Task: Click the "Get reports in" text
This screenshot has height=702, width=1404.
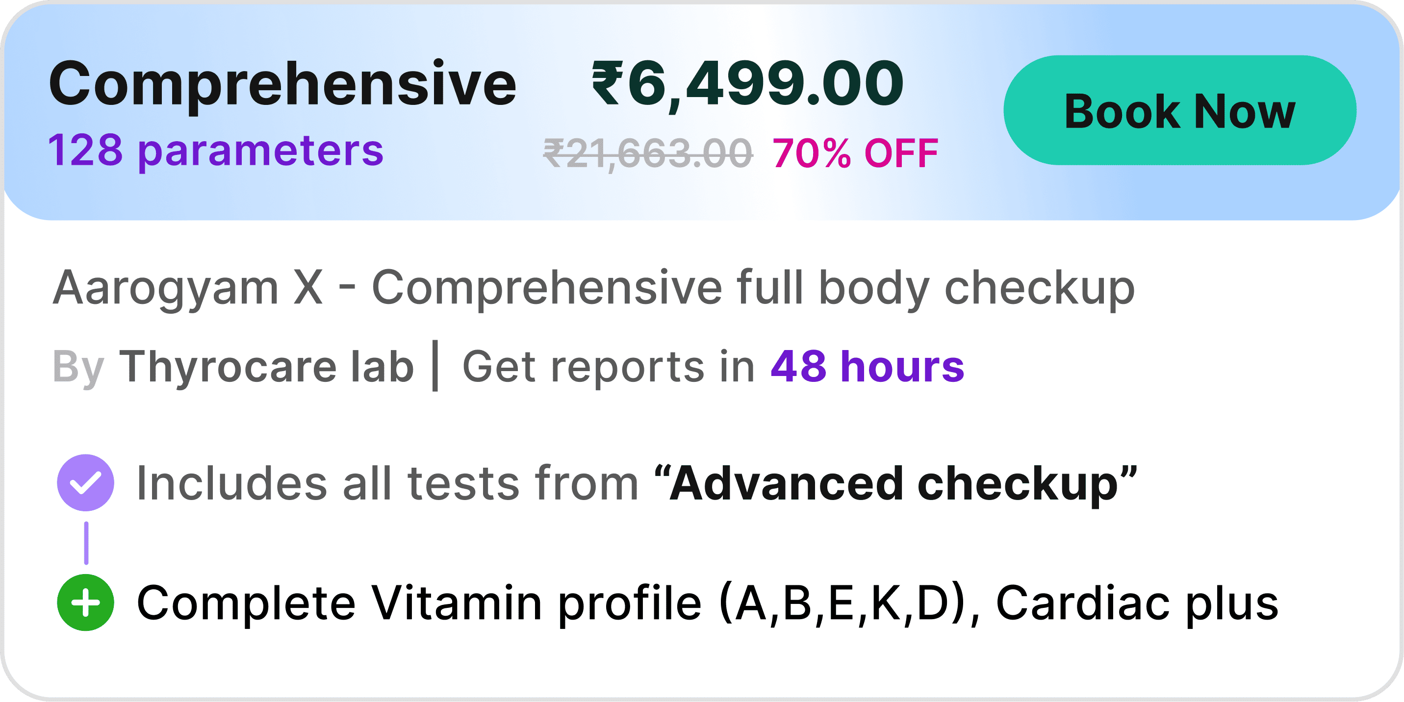Action: pyautogui.click(x=608, y=366)
